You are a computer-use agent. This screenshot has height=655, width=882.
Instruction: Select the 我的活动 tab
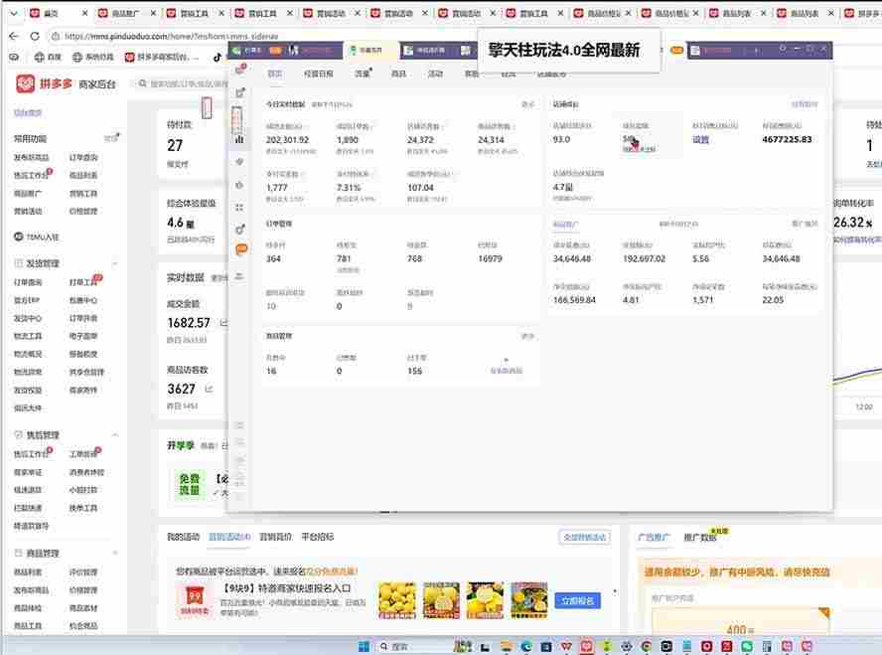[184, 537]
